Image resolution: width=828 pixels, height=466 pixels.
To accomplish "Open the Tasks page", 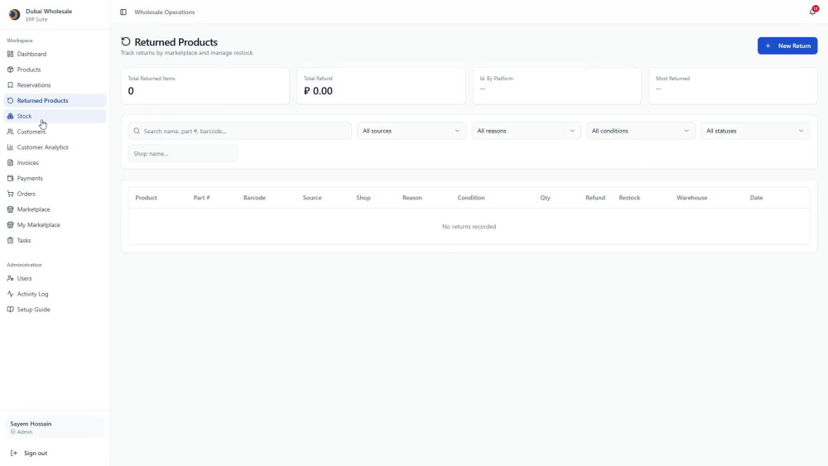I will [55, 240].
